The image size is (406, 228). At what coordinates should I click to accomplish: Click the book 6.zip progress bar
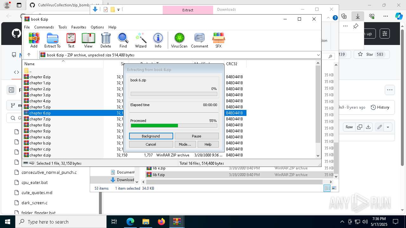174,94
